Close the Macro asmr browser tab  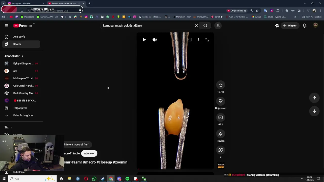coord(83,4)
